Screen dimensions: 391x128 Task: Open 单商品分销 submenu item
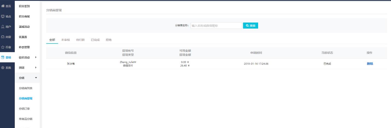point(26,119)
